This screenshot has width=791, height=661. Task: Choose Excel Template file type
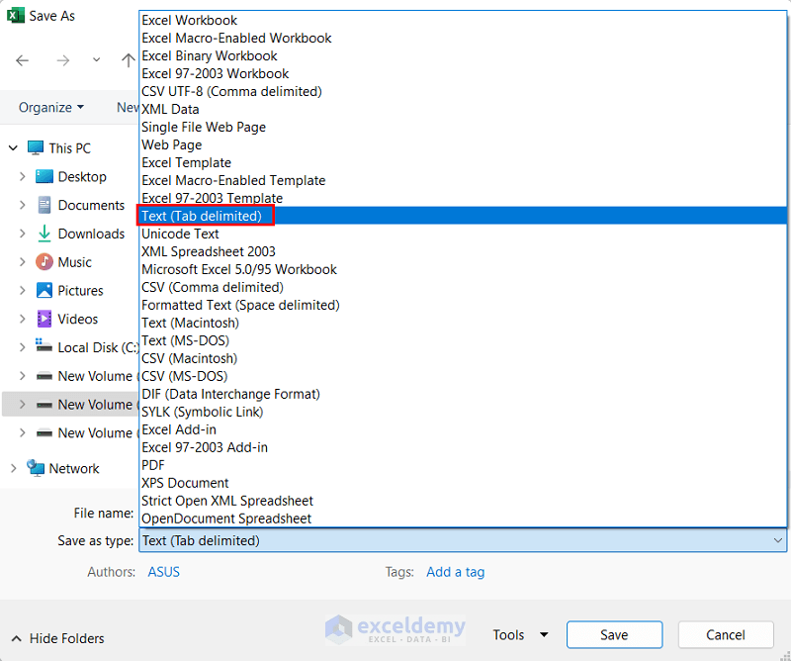point(463,162)
